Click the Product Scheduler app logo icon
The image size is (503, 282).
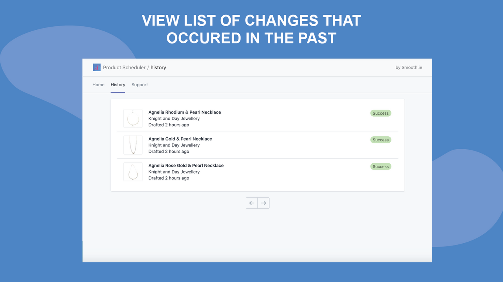[x=96, y=67]
